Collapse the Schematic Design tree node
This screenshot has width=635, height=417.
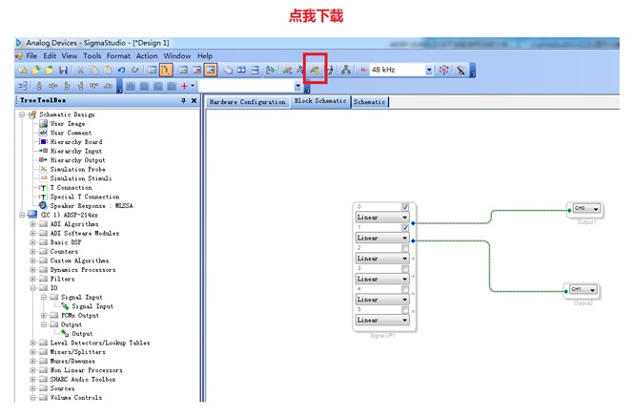coord(22,115)
